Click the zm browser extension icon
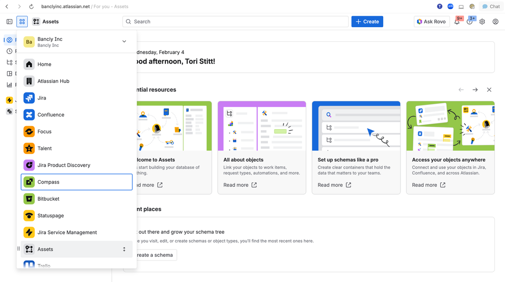 coord(450,7)
